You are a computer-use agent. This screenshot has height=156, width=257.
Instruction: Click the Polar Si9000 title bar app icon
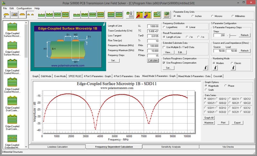4,3
